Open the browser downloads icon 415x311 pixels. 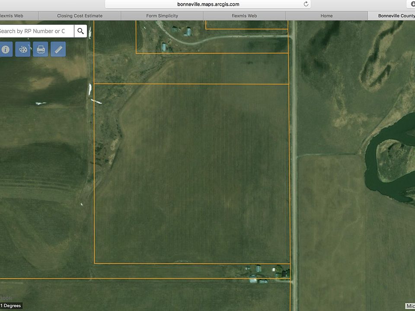[411, 4]
